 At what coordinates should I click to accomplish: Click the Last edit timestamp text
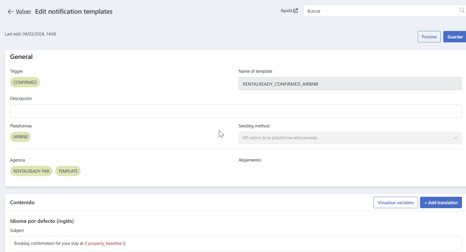click(30, 34)
